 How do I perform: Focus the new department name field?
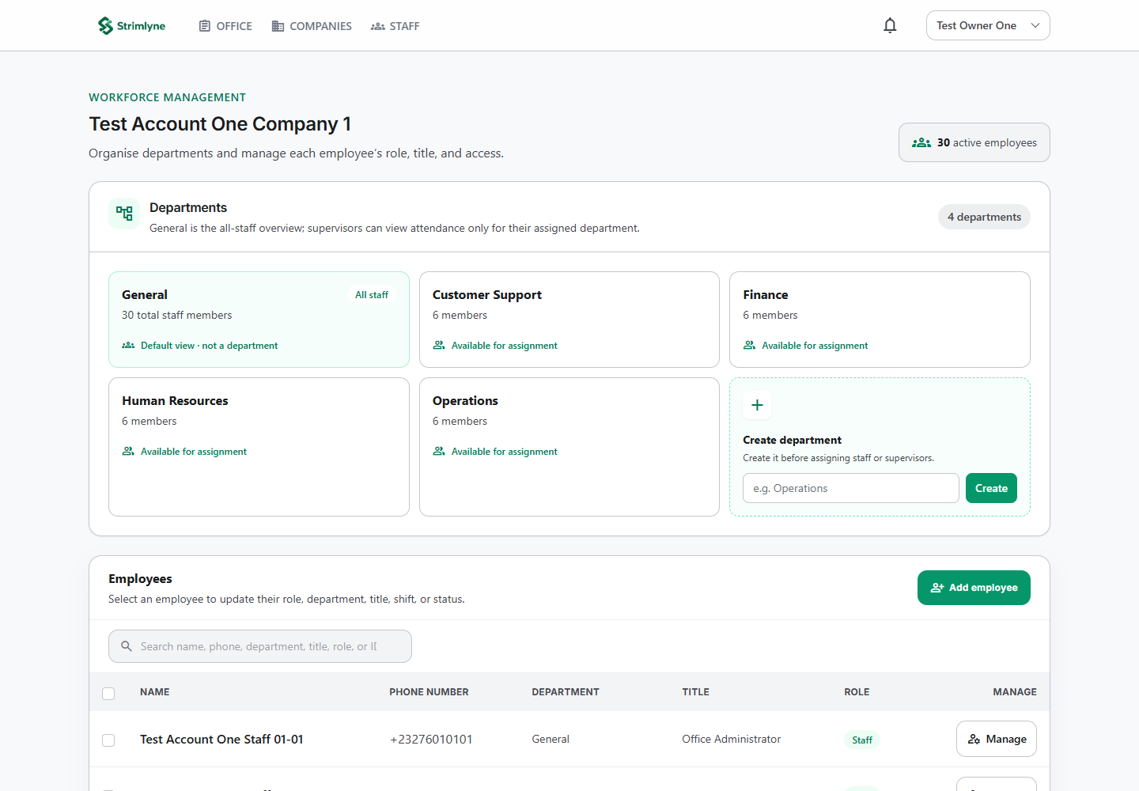[851, 488]
